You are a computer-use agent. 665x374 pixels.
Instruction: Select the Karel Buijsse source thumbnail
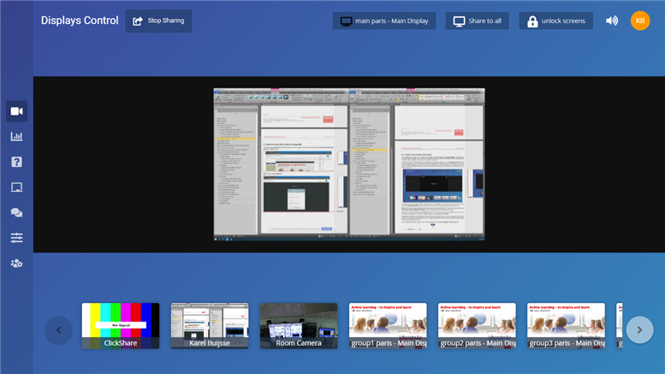tap(210, 325)
